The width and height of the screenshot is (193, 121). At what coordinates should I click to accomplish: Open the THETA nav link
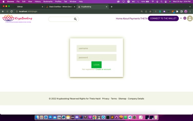click(x=144, y=19)
